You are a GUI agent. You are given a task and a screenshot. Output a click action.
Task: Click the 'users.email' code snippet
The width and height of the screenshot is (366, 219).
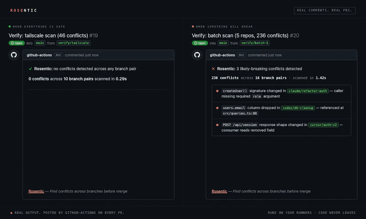(x=234, y=108)
